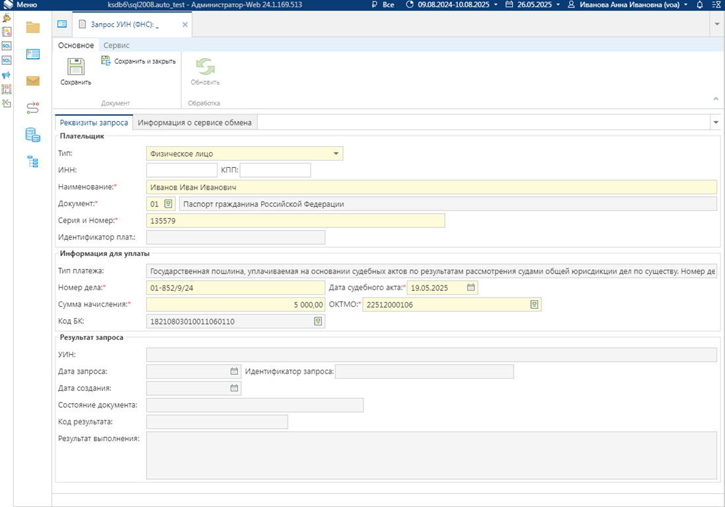Click the Тип платежа field
The width and height of the screenshot is (725, 507).
432,271
